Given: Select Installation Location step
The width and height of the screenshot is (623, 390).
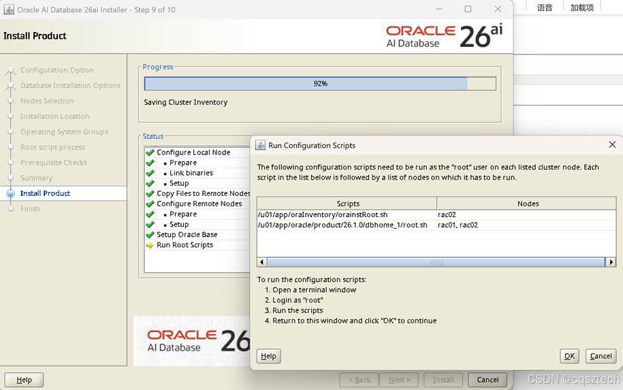Looking at the screenshot, I should pos(55,116).
